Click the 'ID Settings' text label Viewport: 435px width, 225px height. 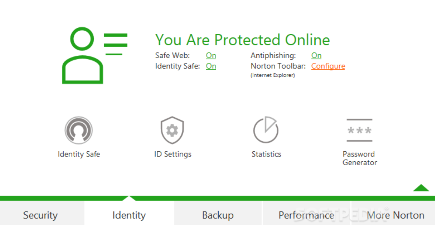click(x=173, y=154)
